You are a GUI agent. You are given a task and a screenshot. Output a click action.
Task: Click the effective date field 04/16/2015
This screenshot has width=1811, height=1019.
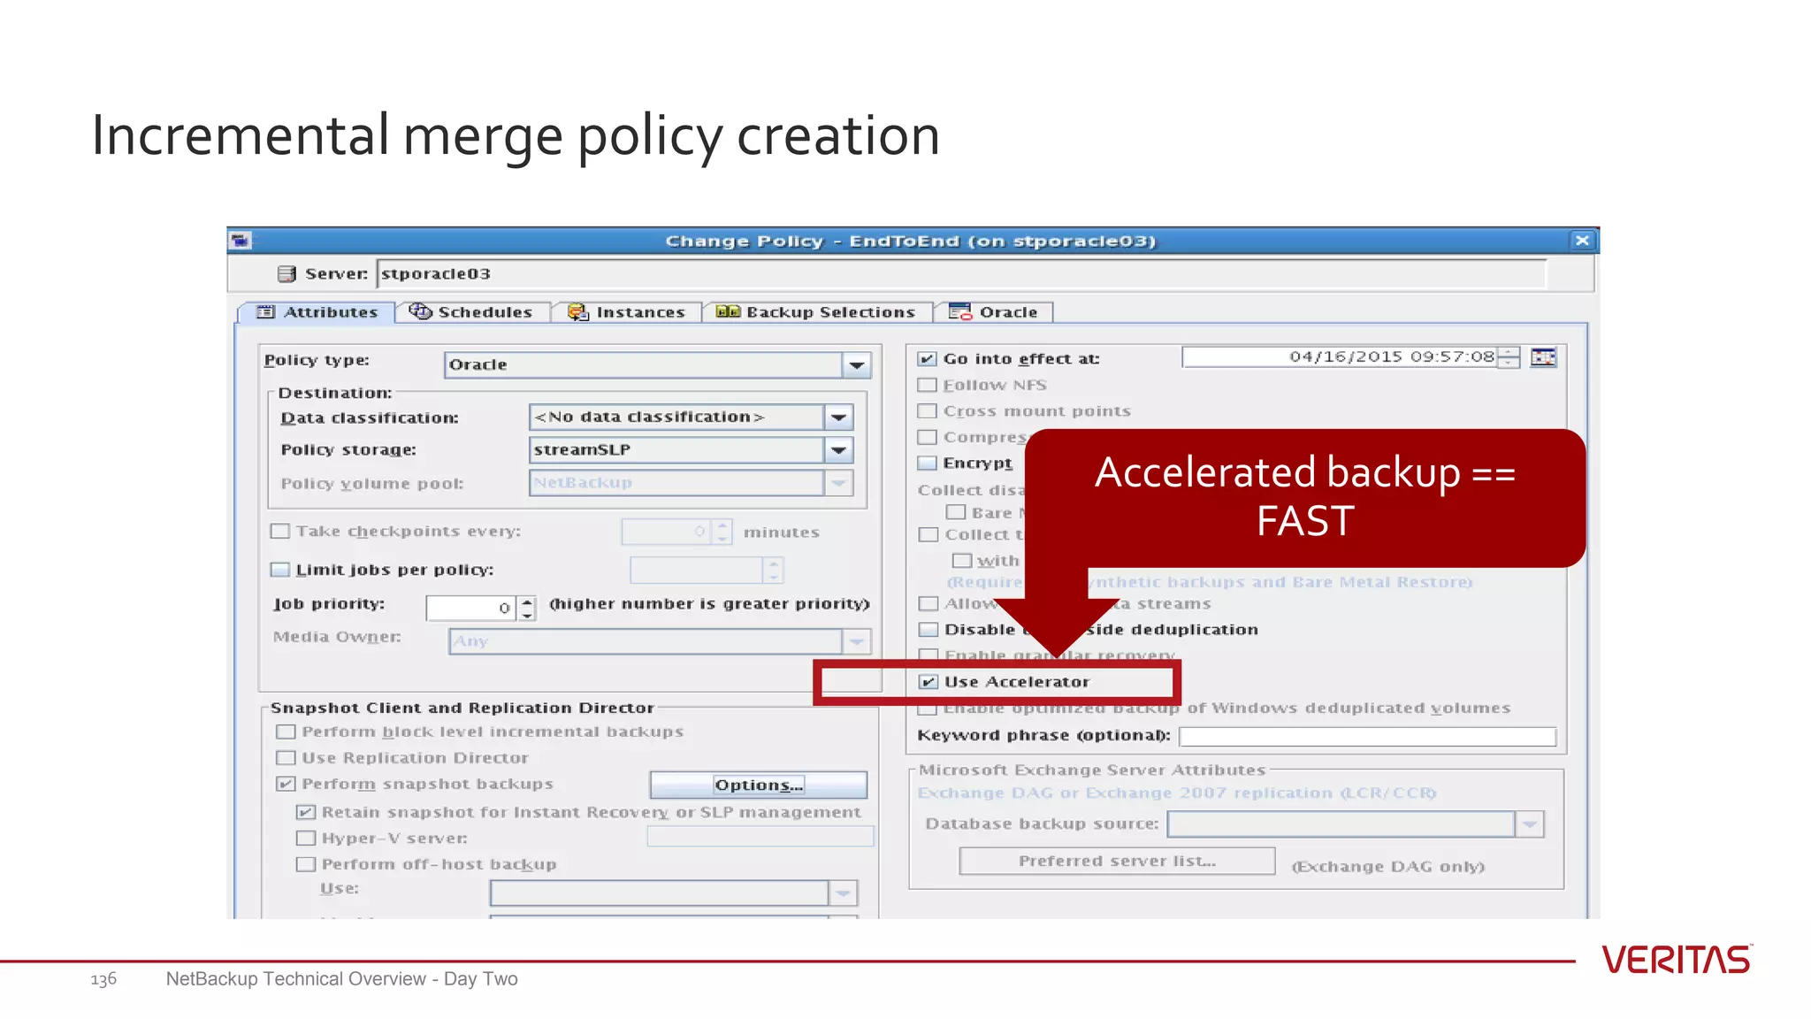pyautogui.click(x=1341, y=357)
